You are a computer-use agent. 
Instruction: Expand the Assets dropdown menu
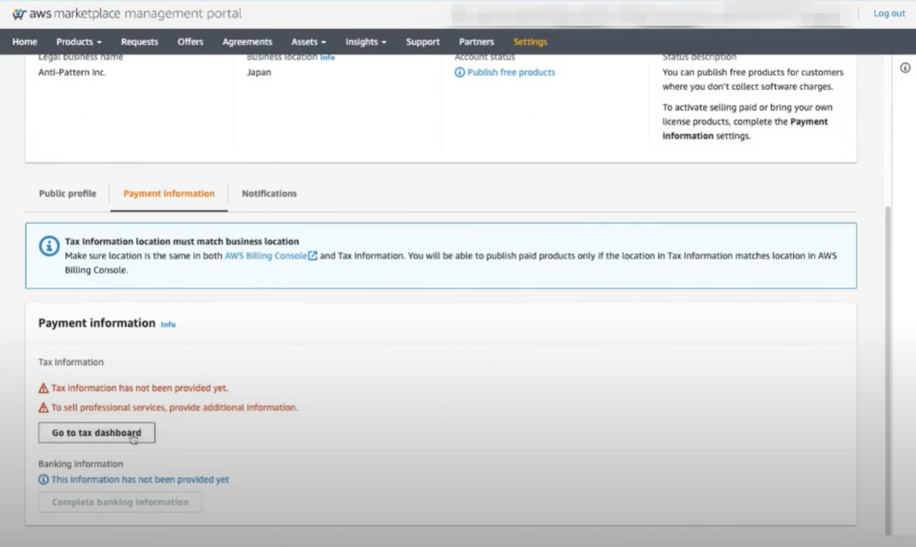(x=309, y=42)
